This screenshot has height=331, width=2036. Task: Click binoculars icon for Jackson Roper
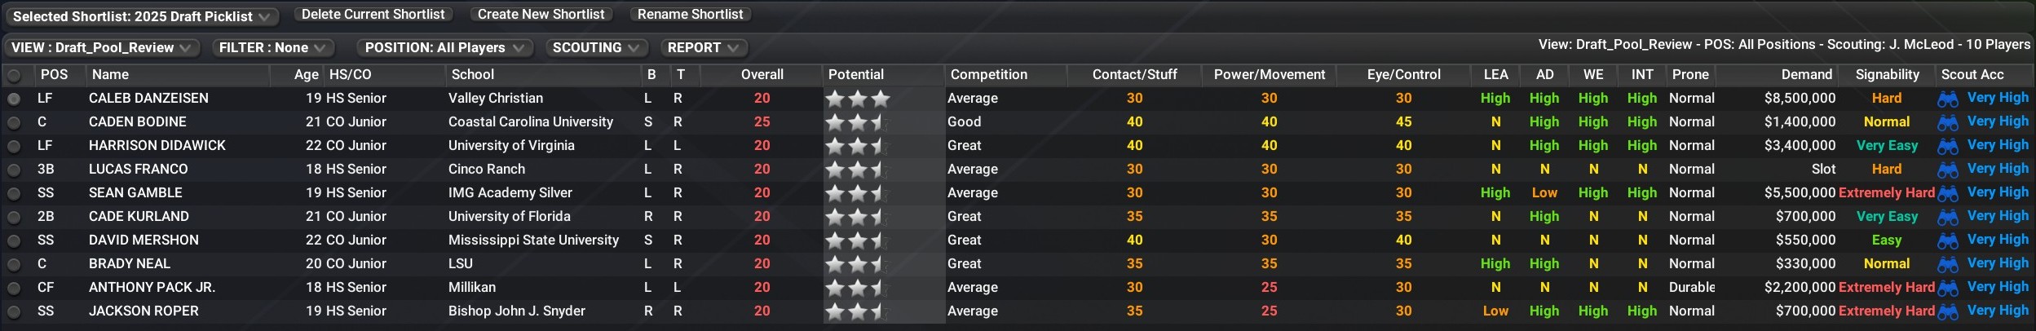(1947, 311)
